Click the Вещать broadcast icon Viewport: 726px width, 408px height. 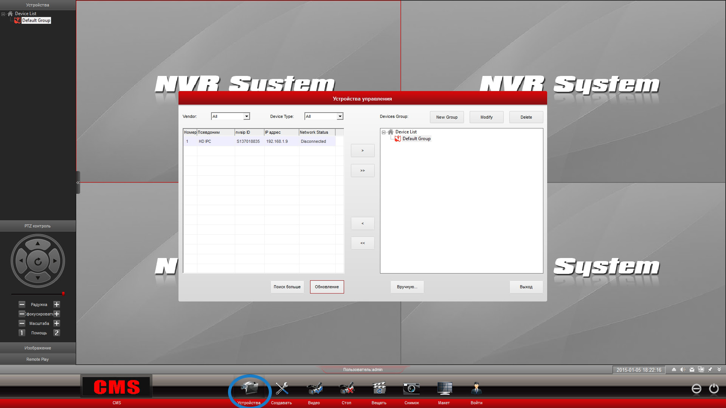click(x=379, y=389)
